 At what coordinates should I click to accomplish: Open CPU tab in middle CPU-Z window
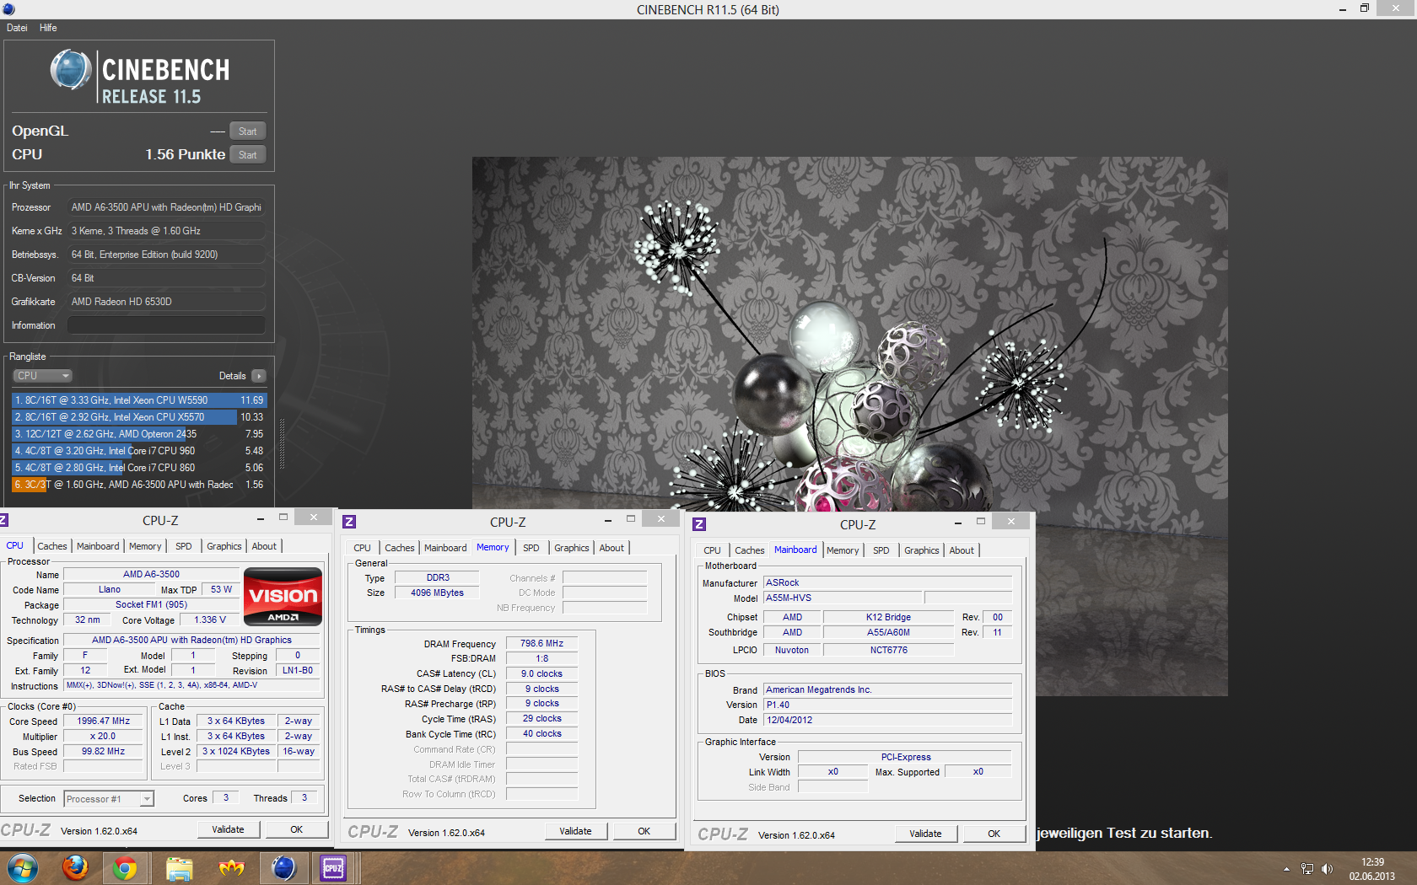point(362,548)
